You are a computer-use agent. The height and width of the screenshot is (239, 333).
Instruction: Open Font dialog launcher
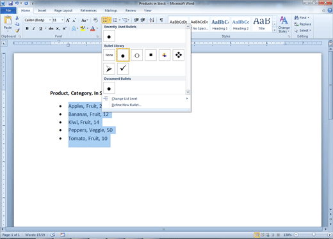[x=97, y=36]
